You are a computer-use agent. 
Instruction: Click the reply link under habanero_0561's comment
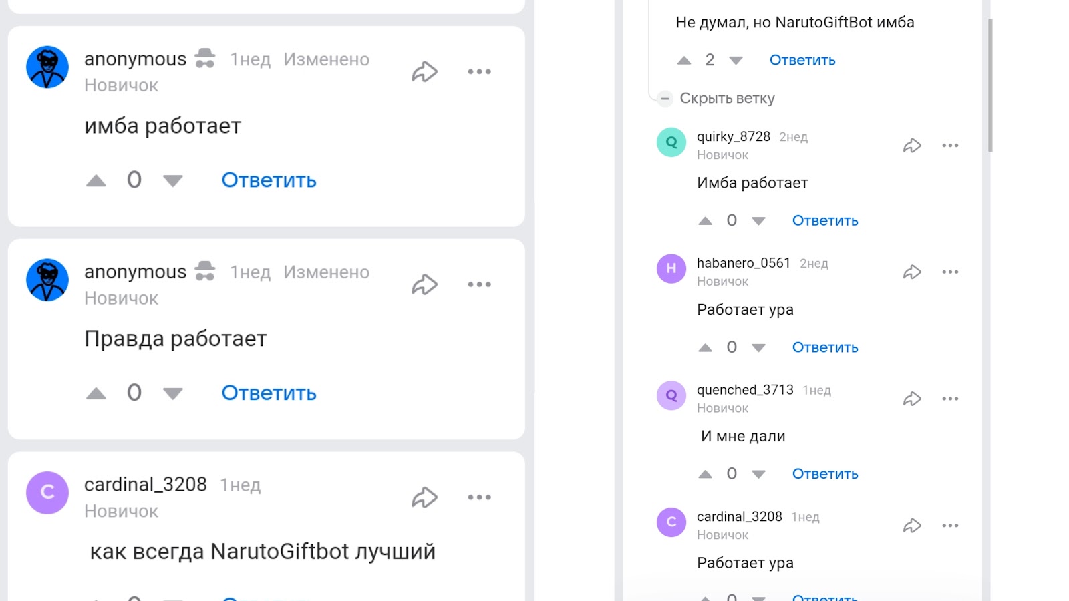click(825, 347)
